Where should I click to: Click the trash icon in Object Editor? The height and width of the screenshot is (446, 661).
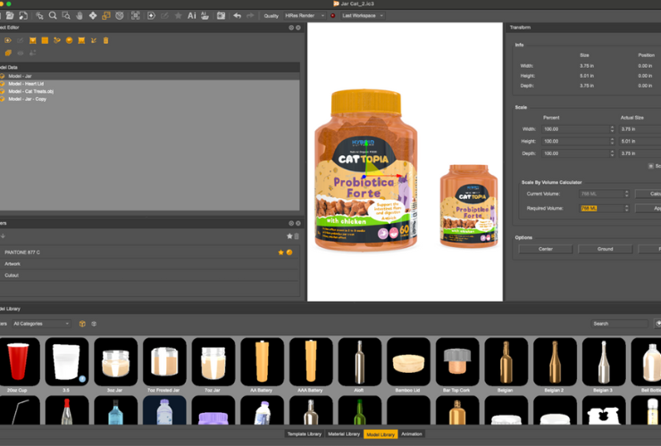(x=105, y=40)
